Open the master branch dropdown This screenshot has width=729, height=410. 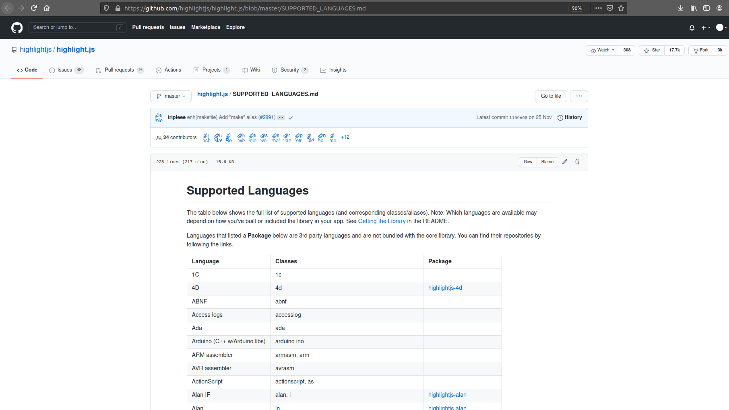click(x=171, y=96)
